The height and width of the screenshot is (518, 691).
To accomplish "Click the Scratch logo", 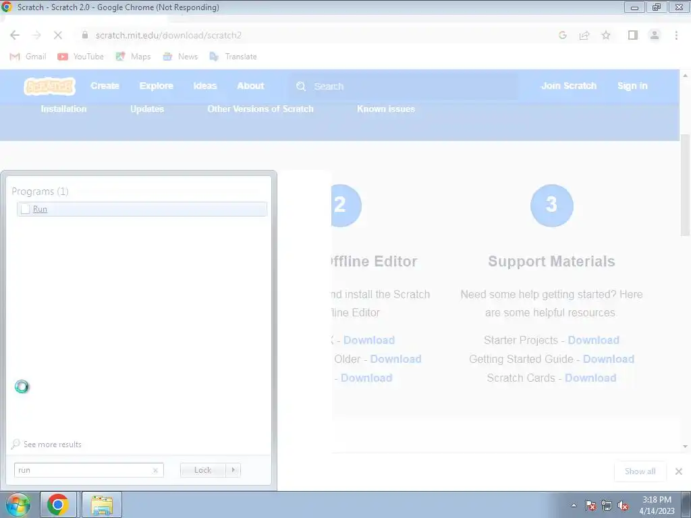I will point(49,86).
